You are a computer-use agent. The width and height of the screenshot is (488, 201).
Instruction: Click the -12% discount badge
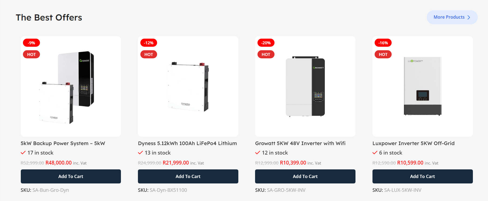[148, 43]
